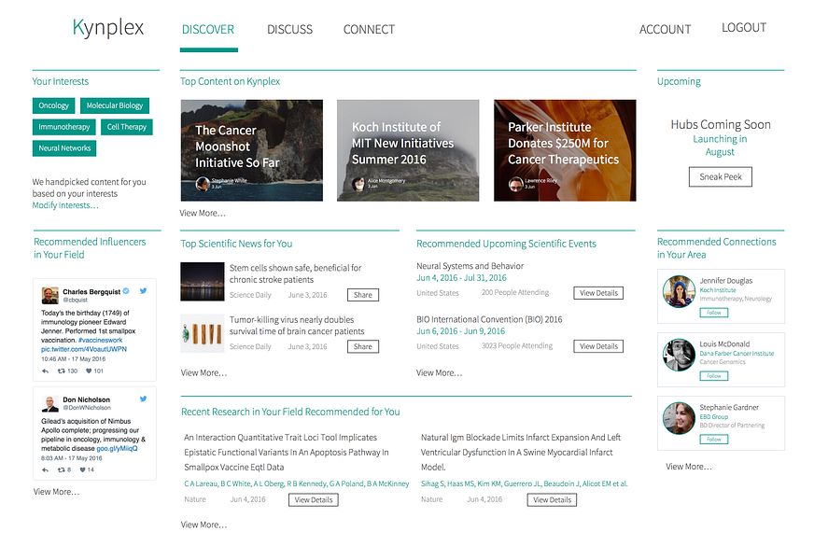View more top scientific news

click(203, 373)
